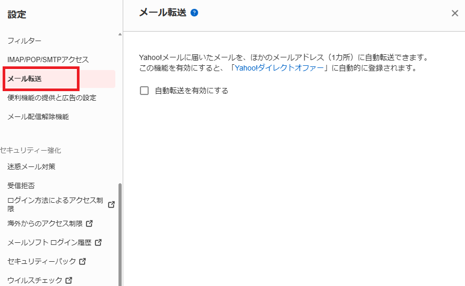This screenshot has width=465, height=286.
Task: Click the sidebar scroll-up arrow
Action: [x=120, y=34]
